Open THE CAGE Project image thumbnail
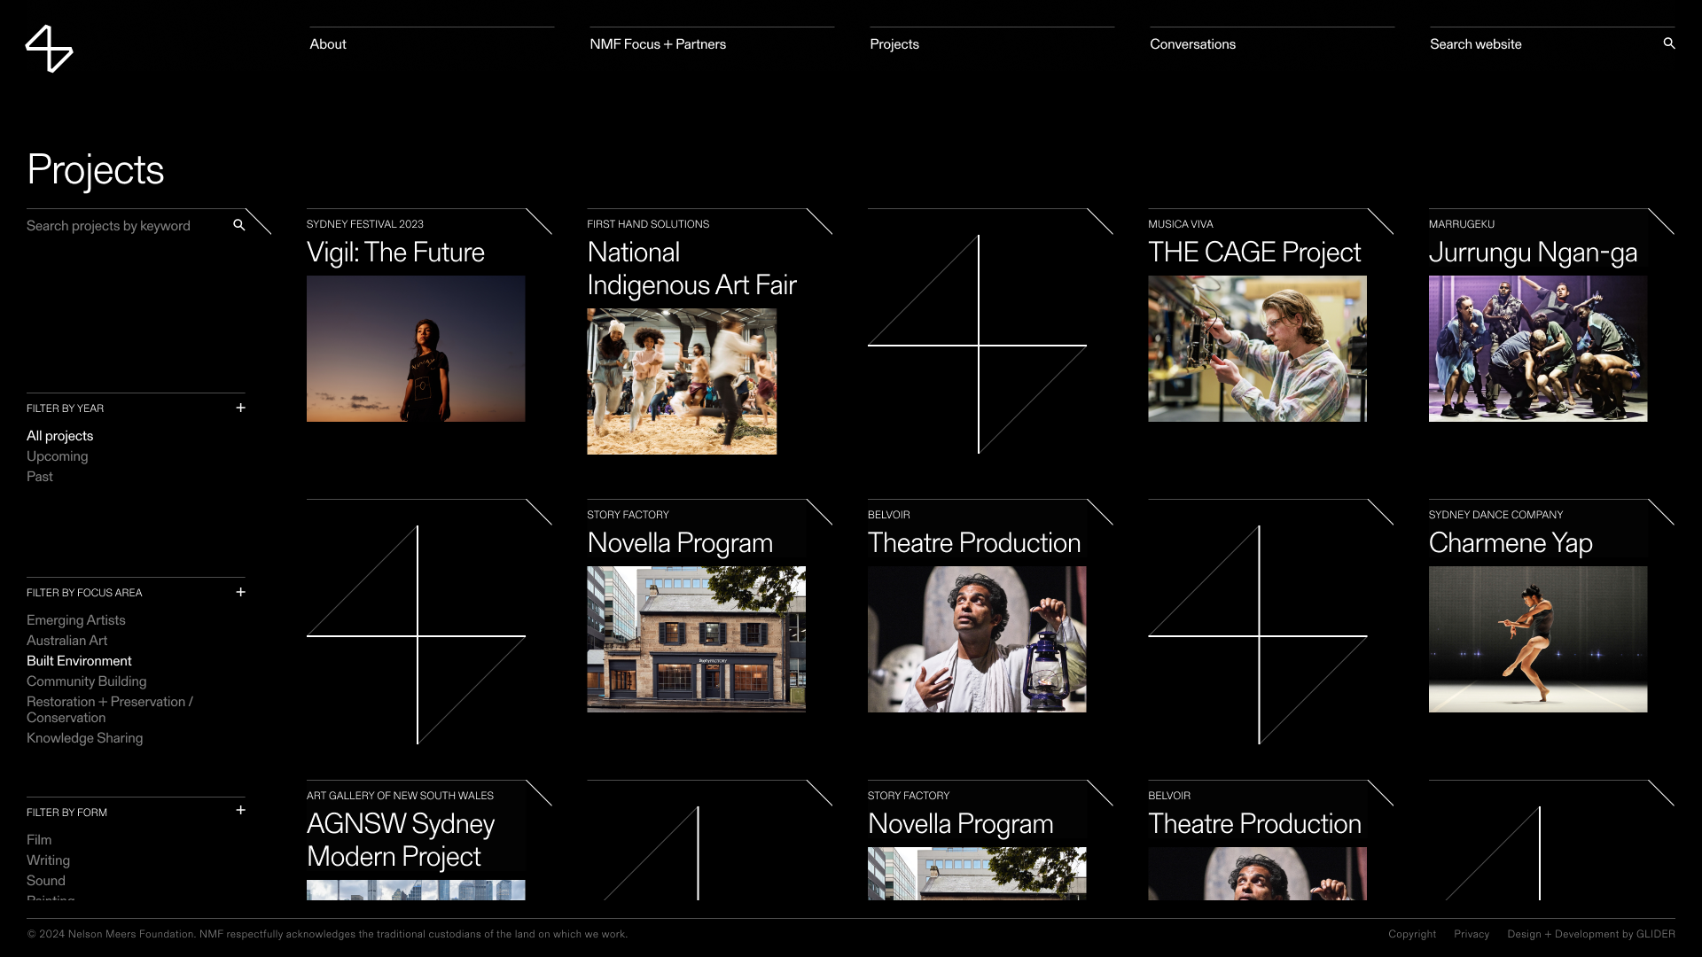The height and width of the screenshot is (957, 1702). [x=1257, y=348]
